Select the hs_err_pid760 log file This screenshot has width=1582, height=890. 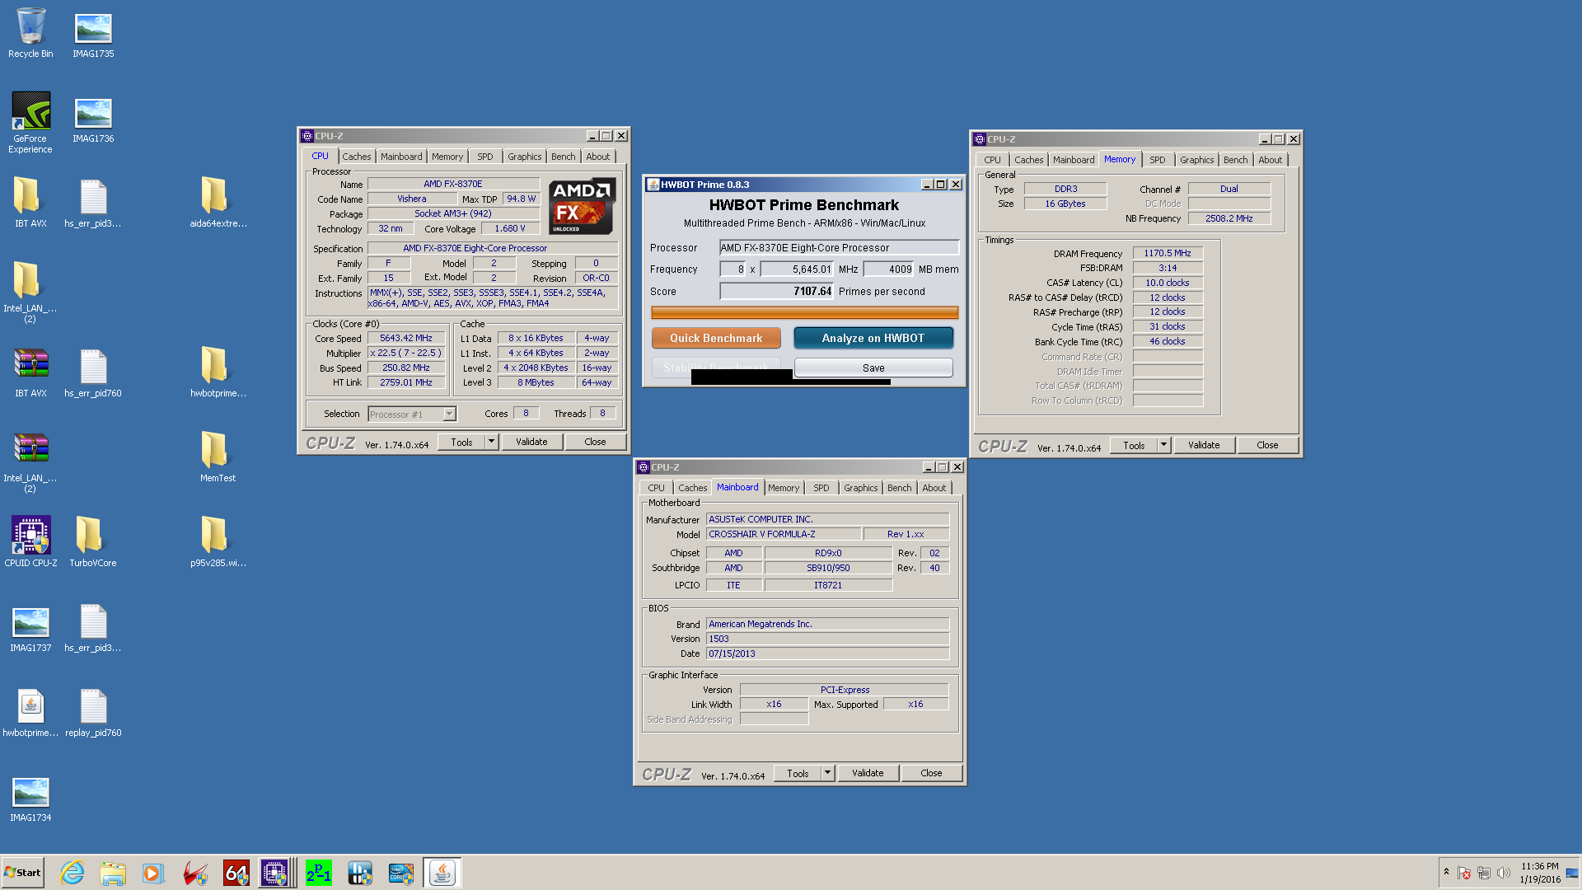[x=93, y=372]
